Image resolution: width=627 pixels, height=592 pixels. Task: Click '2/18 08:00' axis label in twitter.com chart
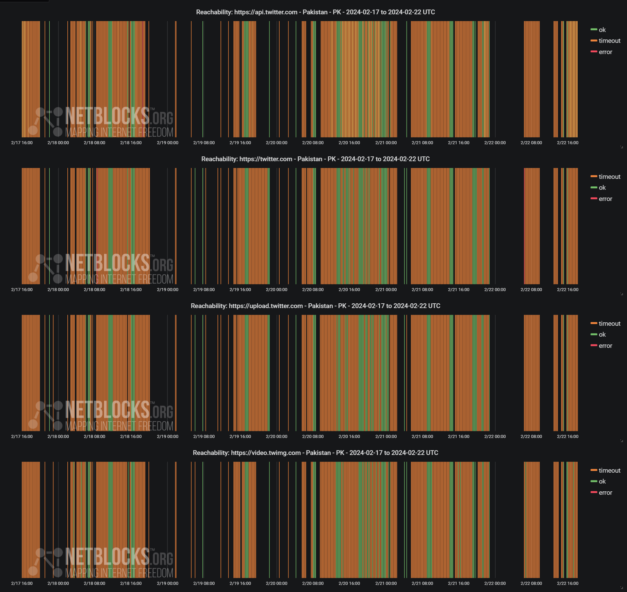[95, 290]
